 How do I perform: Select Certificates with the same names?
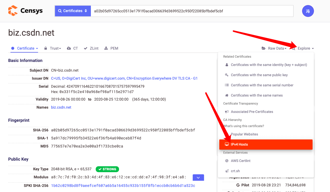click(266, 95)
